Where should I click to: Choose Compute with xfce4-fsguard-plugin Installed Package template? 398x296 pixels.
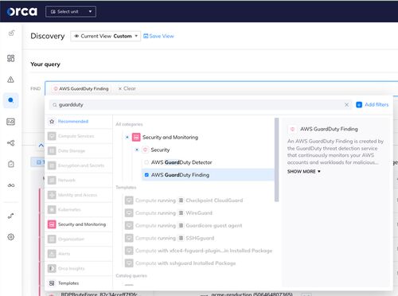pyautogui.click(x=198, y=251)
